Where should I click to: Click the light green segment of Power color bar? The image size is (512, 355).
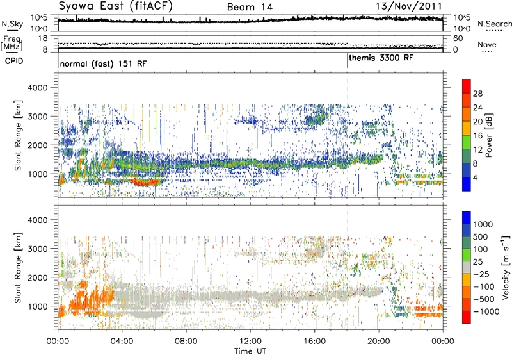(467, 142)
